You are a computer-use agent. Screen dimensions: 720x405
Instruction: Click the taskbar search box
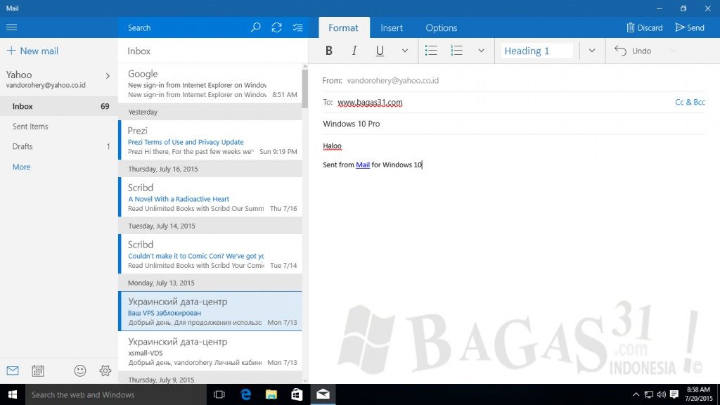coord(116,394)
